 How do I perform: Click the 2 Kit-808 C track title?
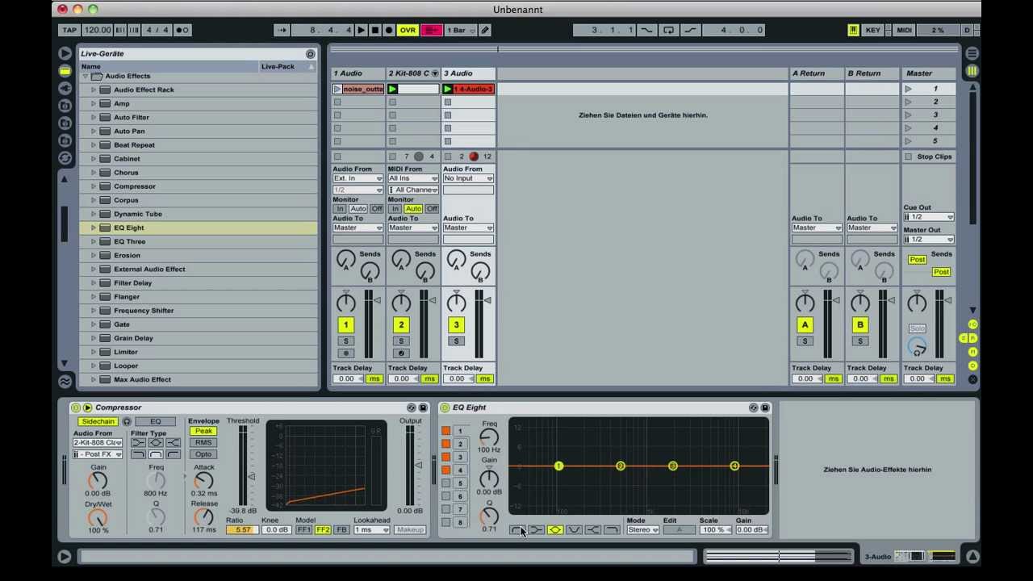tap(409, 73)
